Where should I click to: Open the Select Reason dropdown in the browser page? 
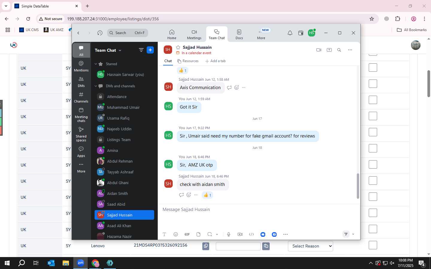point(310,246)
